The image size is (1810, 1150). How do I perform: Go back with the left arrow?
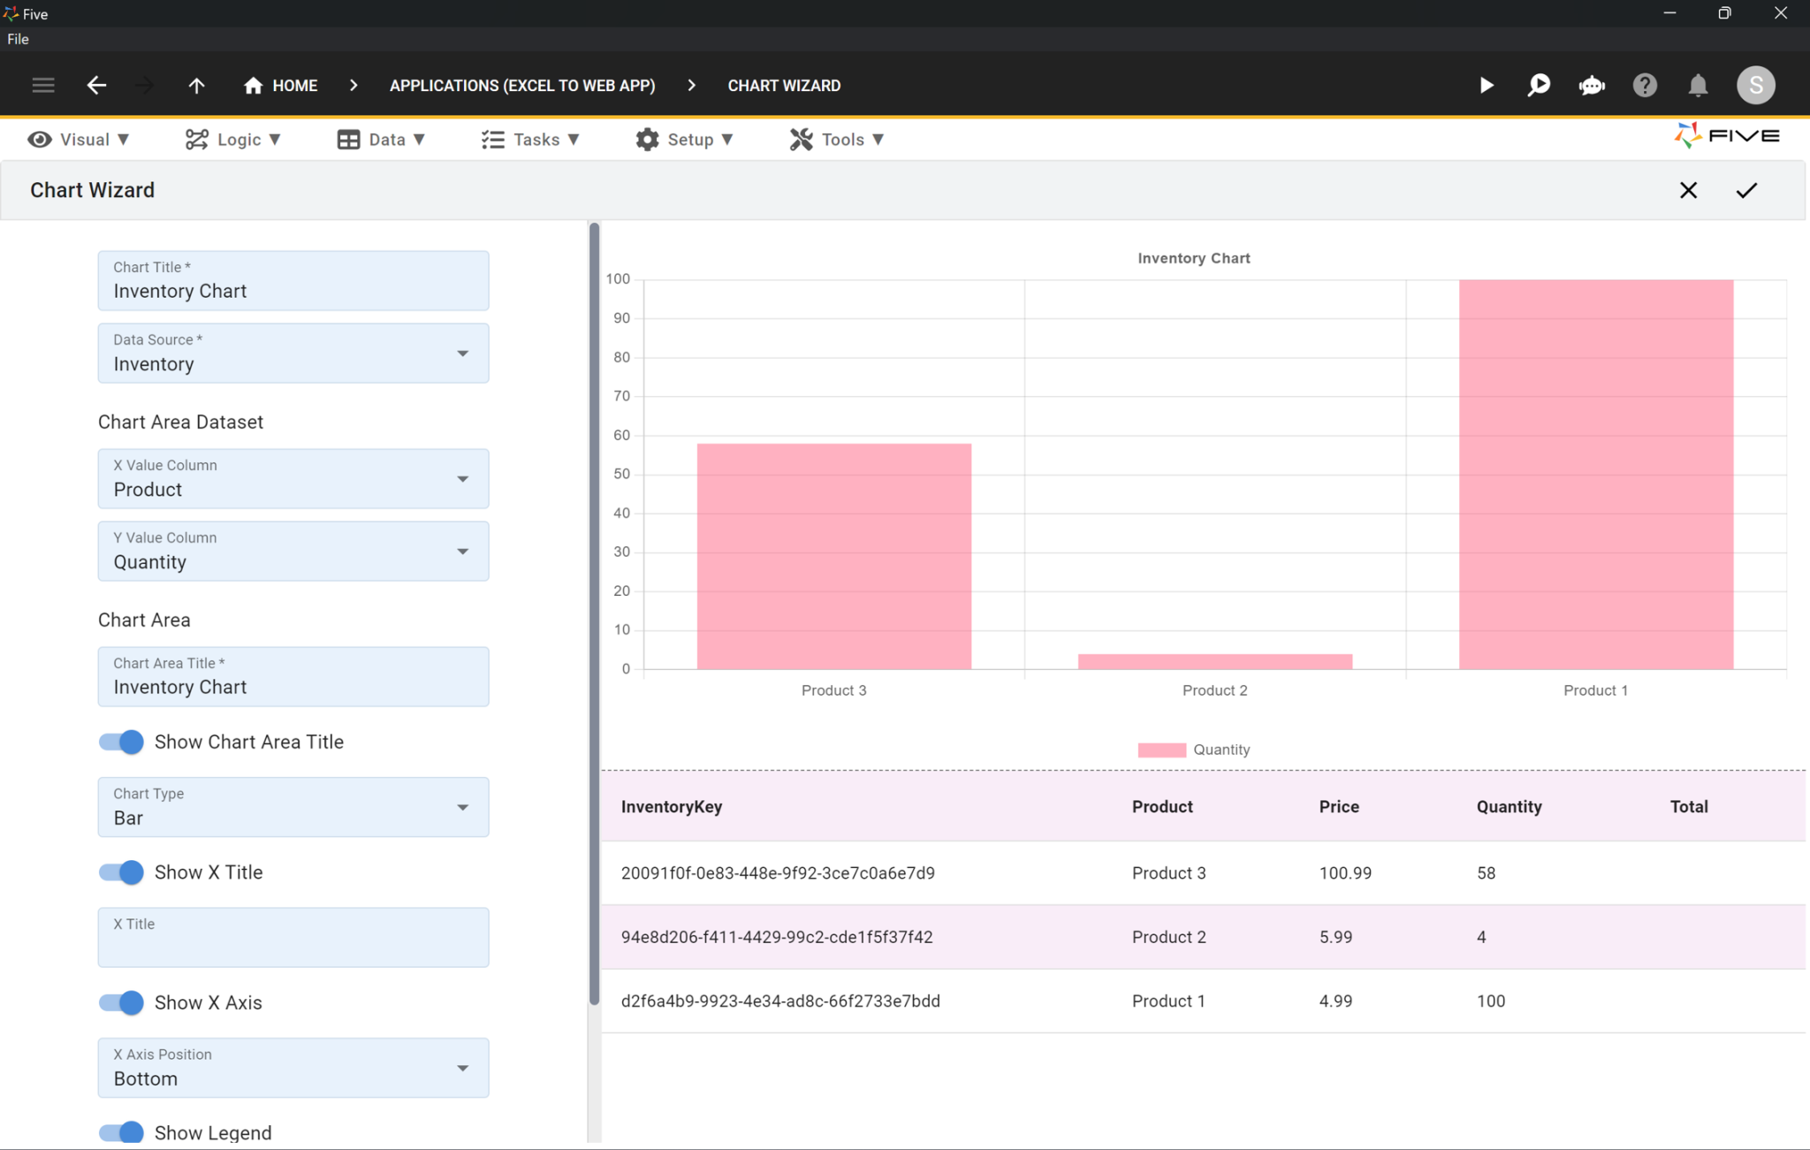(x=96, y=85)
